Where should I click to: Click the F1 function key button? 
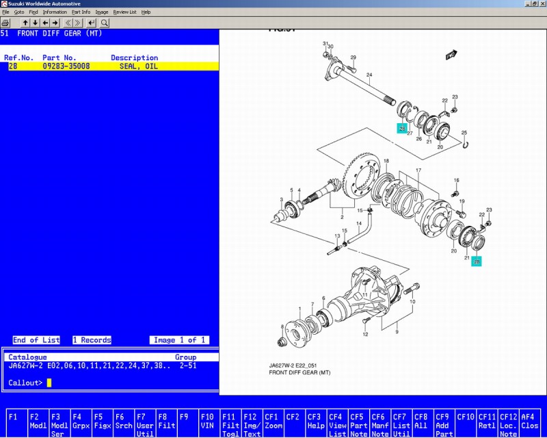coord(17,423)
